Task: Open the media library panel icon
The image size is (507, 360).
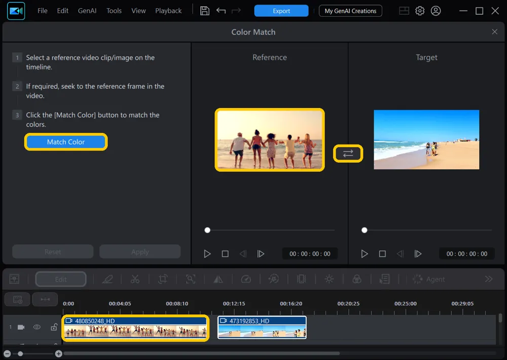Action: [14, 279]
